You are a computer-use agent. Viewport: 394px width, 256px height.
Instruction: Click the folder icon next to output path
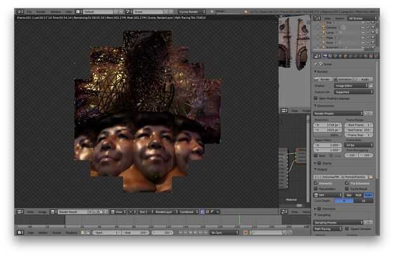371,177
